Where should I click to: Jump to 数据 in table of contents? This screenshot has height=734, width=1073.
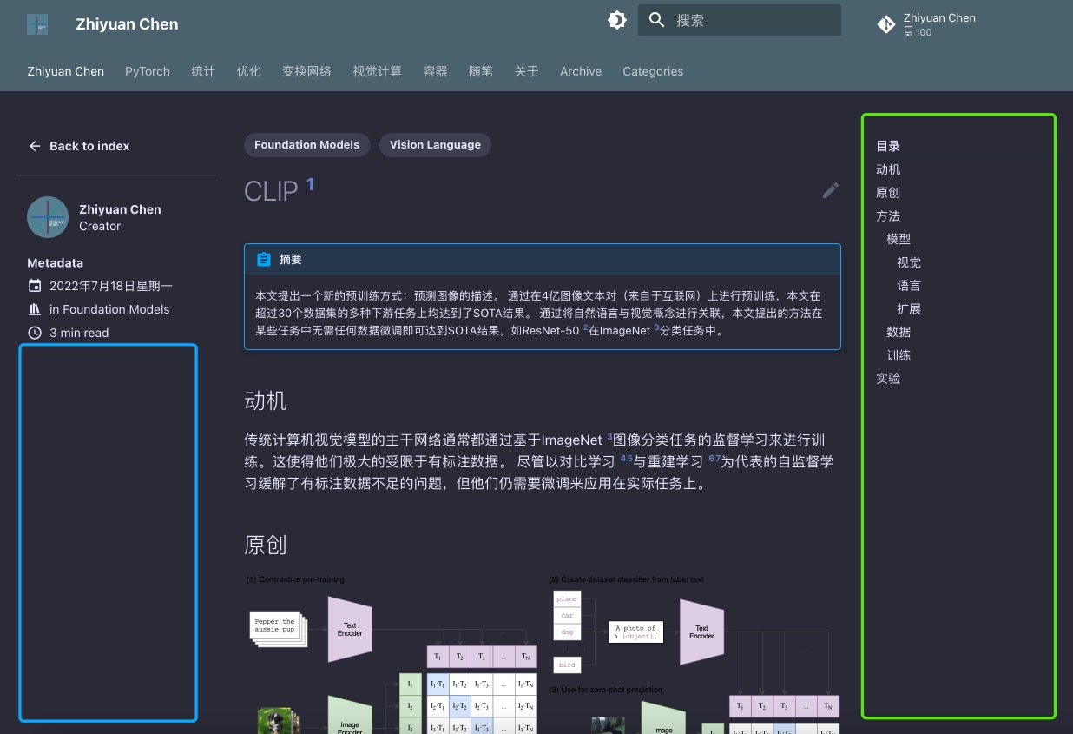click(899, 332)
